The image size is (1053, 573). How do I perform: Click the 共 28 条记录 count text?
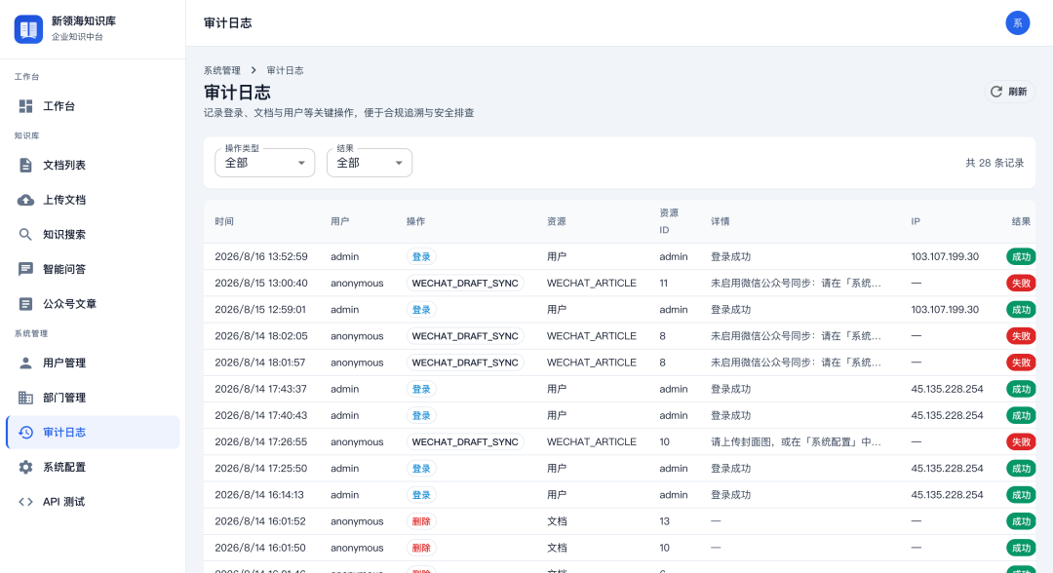(x=994, y=163)
